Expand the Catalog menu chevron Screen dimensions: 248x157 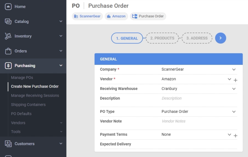61,21
